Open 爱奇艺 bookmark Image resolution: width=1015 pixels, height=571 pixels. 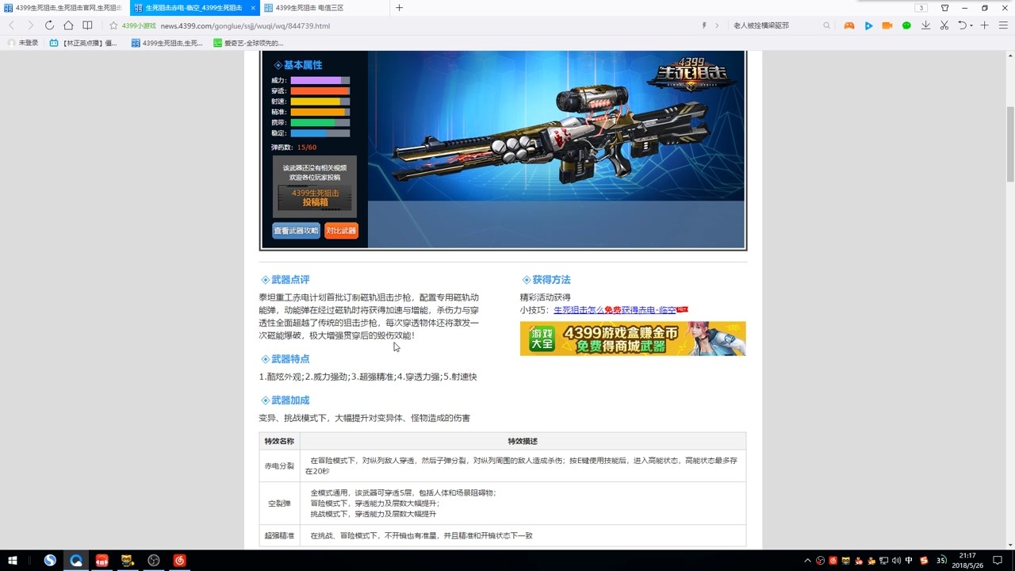click(248, 43)
